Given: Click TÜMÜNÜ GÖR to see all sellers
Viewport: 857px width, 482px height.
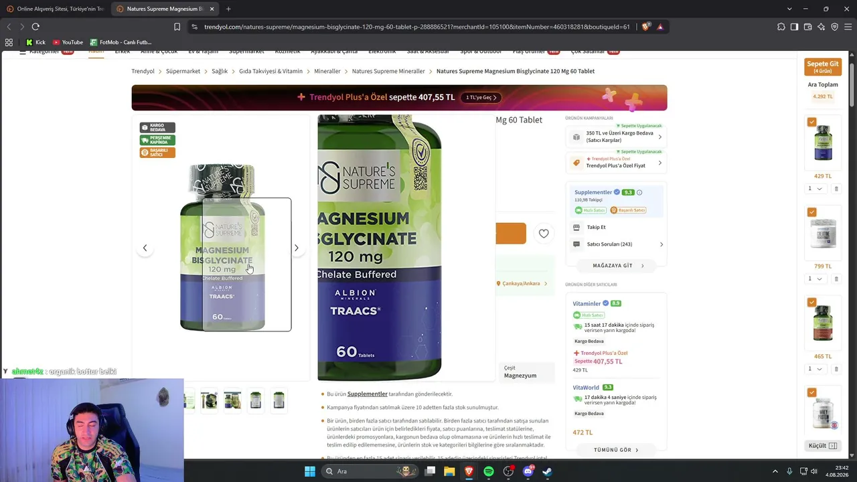Looking at the screenshot, I should 616,450.
